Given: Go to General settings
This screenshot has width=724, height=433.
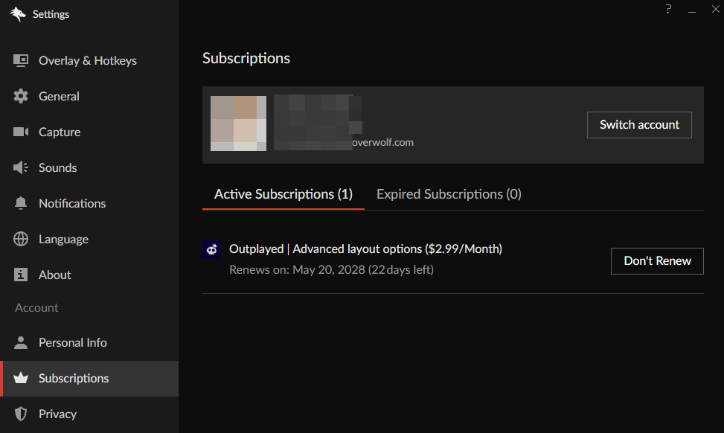Looking at the screenshot, I should point(89,96).
